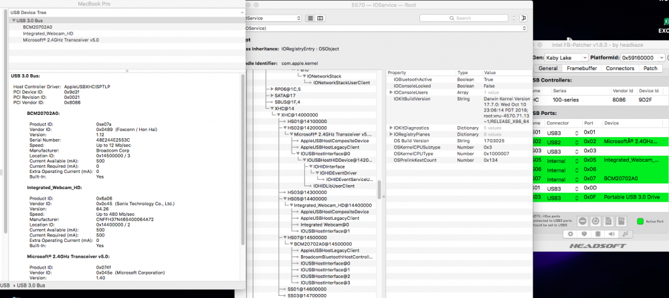Click the remove USB port minus icon

(x=583, y=221)
